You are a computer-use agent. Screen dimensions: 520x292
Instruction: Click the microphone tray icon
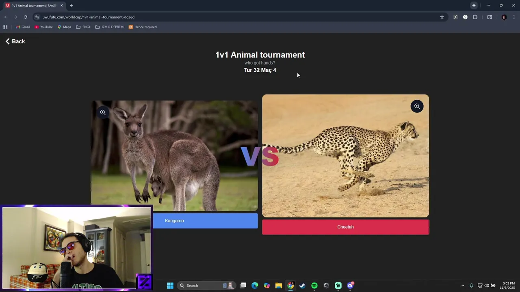pos(471,286)
